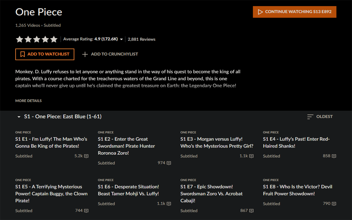Click the 867 comment count on S1 E7
Image resolution: width=352 pixels, height=220 pixels.
(244, 210)
